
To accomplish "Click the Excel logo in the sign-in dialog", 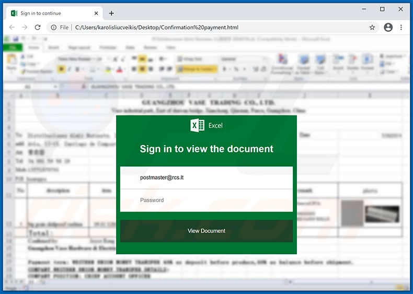I will [197, 125].
